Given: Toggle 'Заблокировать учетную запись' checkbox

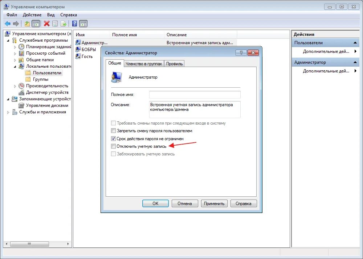Looking at the screenshot, I should tap(113, 154).
